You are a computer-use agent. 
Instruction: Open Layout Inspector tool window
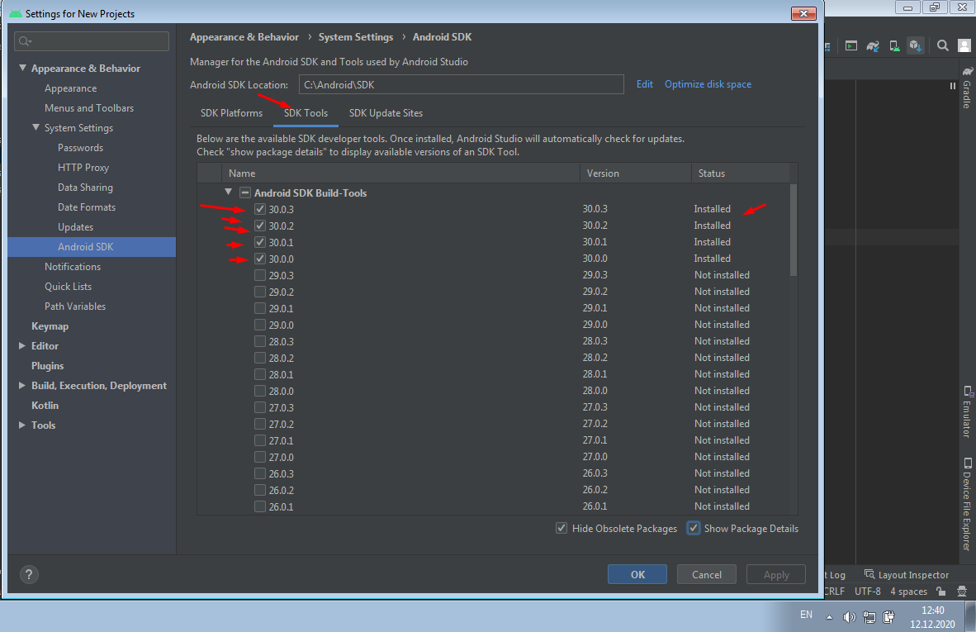[907, 575]
